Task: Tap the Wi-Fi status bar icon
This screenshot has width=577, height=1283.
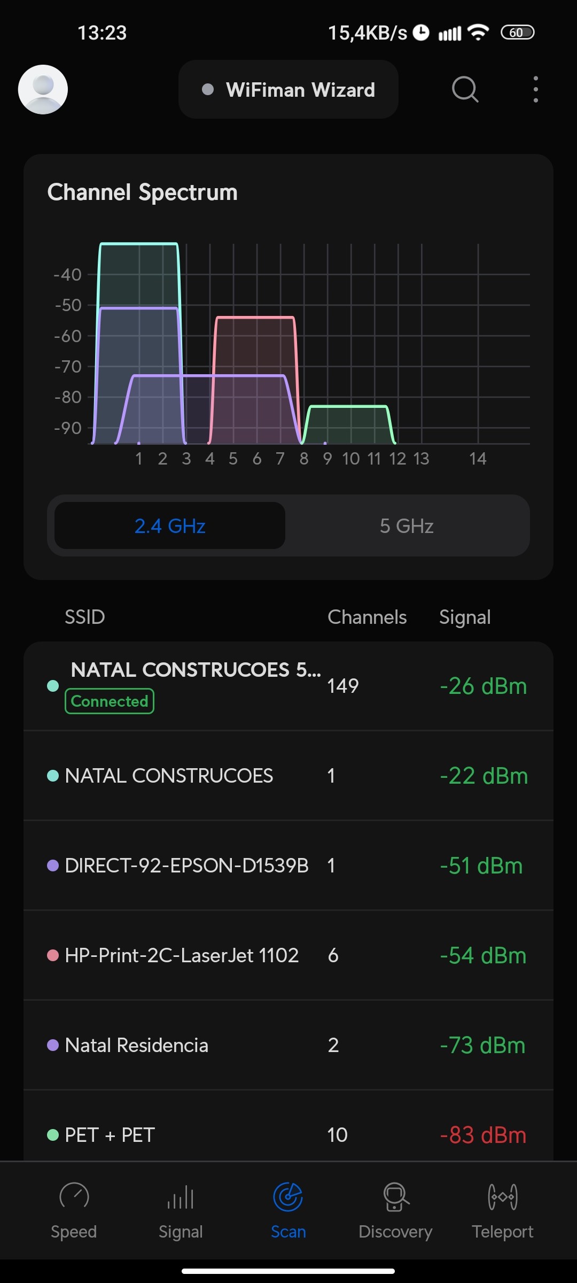Action: [478, 33]
